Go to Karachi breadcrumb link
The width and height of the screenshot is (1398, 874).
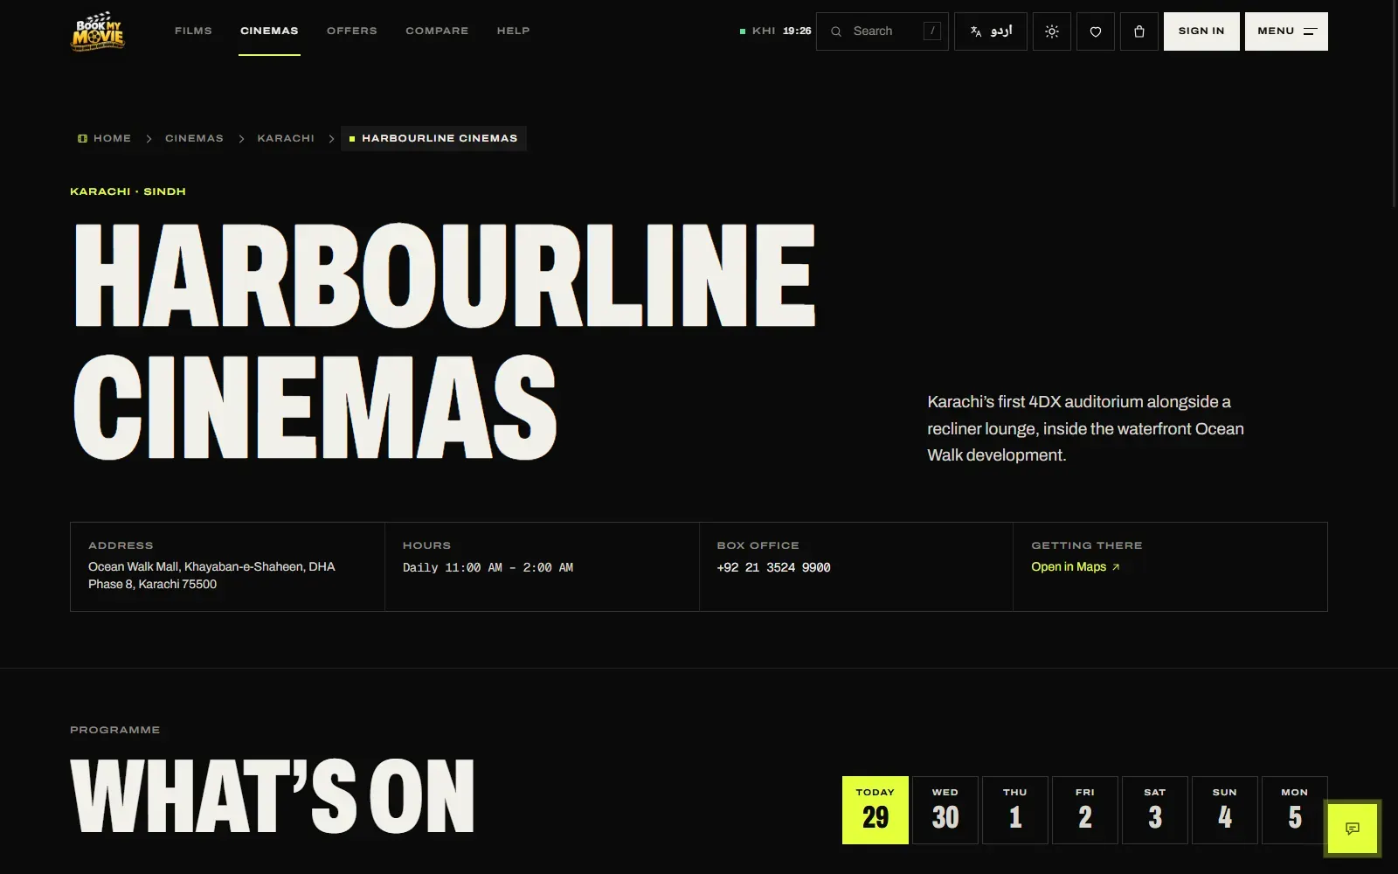tap(286, 138)
